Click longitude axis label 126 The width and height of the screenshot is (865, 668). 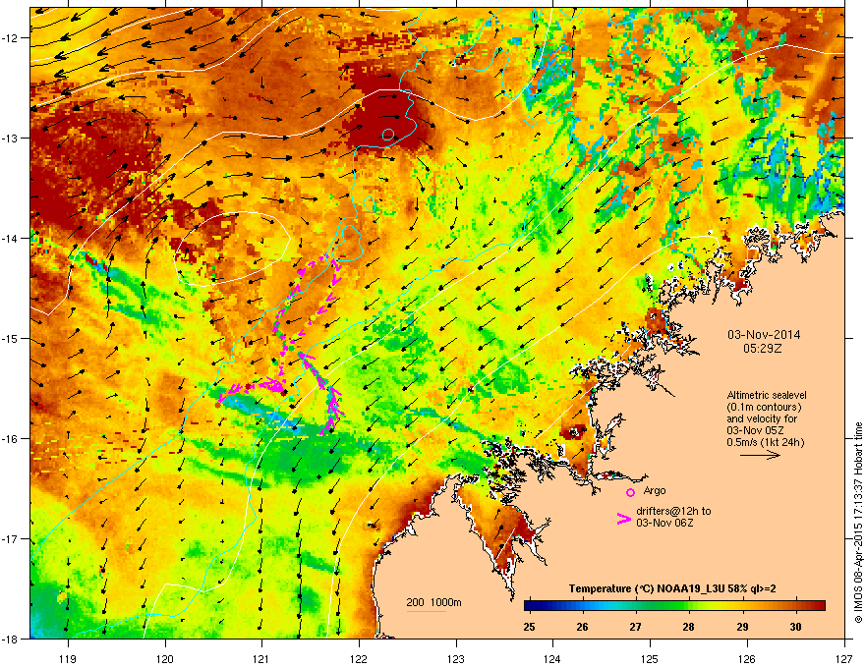(747, 658)
